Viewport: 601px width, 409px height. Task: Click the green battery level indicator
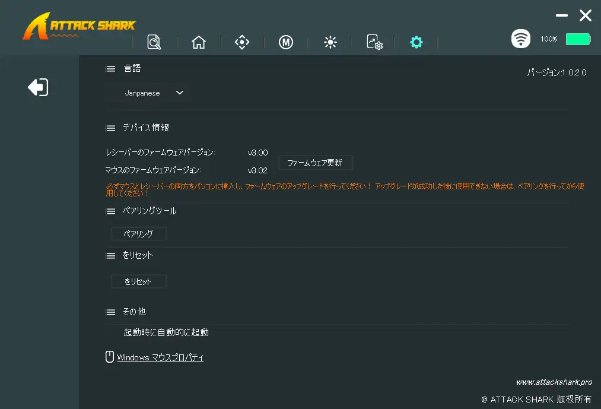click(577, 39)
